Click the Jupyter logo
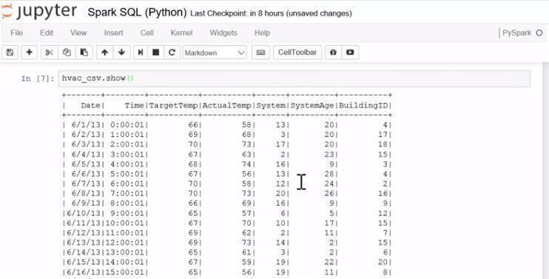 click(38, 11)
